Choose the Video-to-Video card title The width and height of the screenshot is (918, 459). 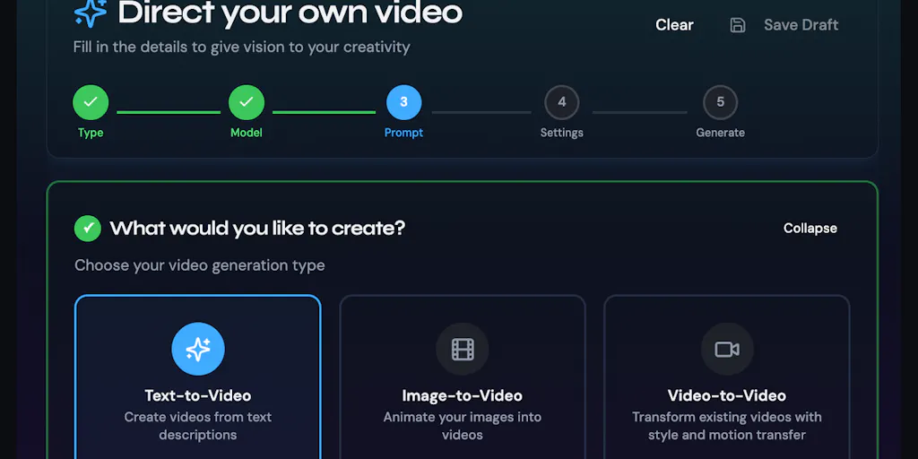(x=727, y=395)
